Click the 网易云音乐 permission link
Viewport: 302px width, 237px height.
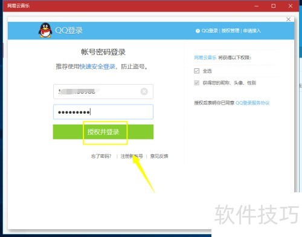point(205,57)
